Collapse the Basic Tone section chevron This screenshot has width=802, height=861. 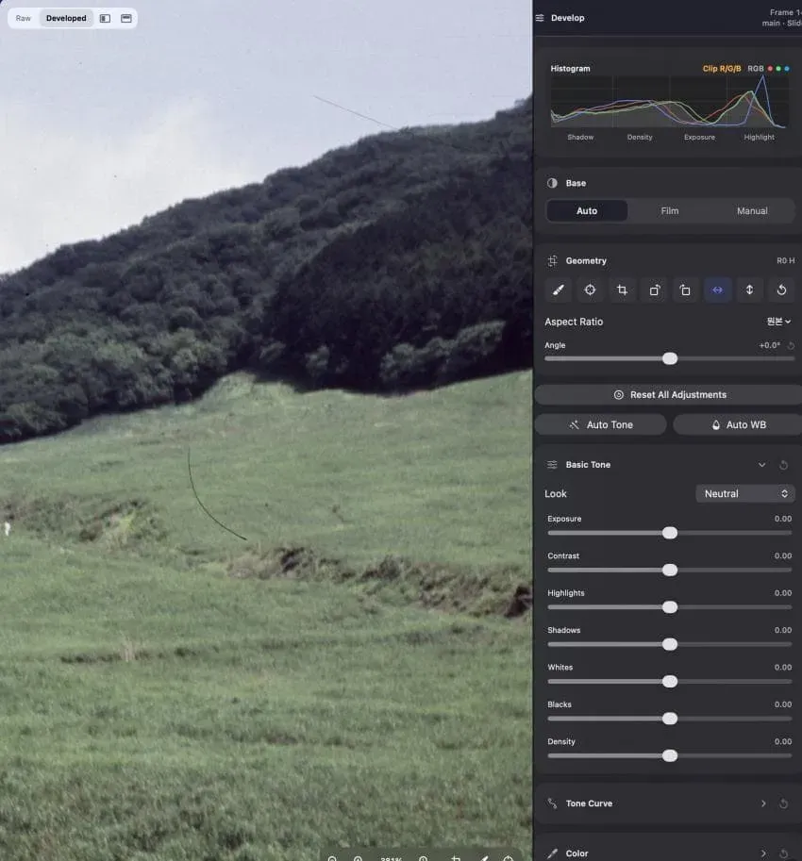tap(762, 465)
